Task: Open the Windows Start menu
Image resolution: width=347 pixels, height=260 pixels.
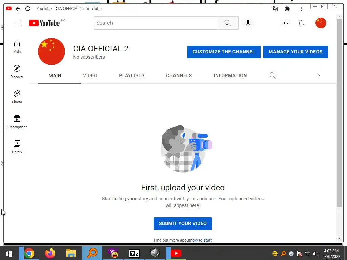Action: [x=9, y=253]
